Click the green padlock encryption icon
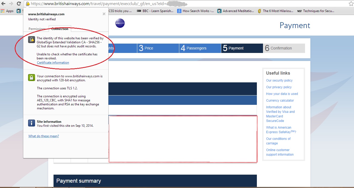354x188 pixels. point(32,78)
